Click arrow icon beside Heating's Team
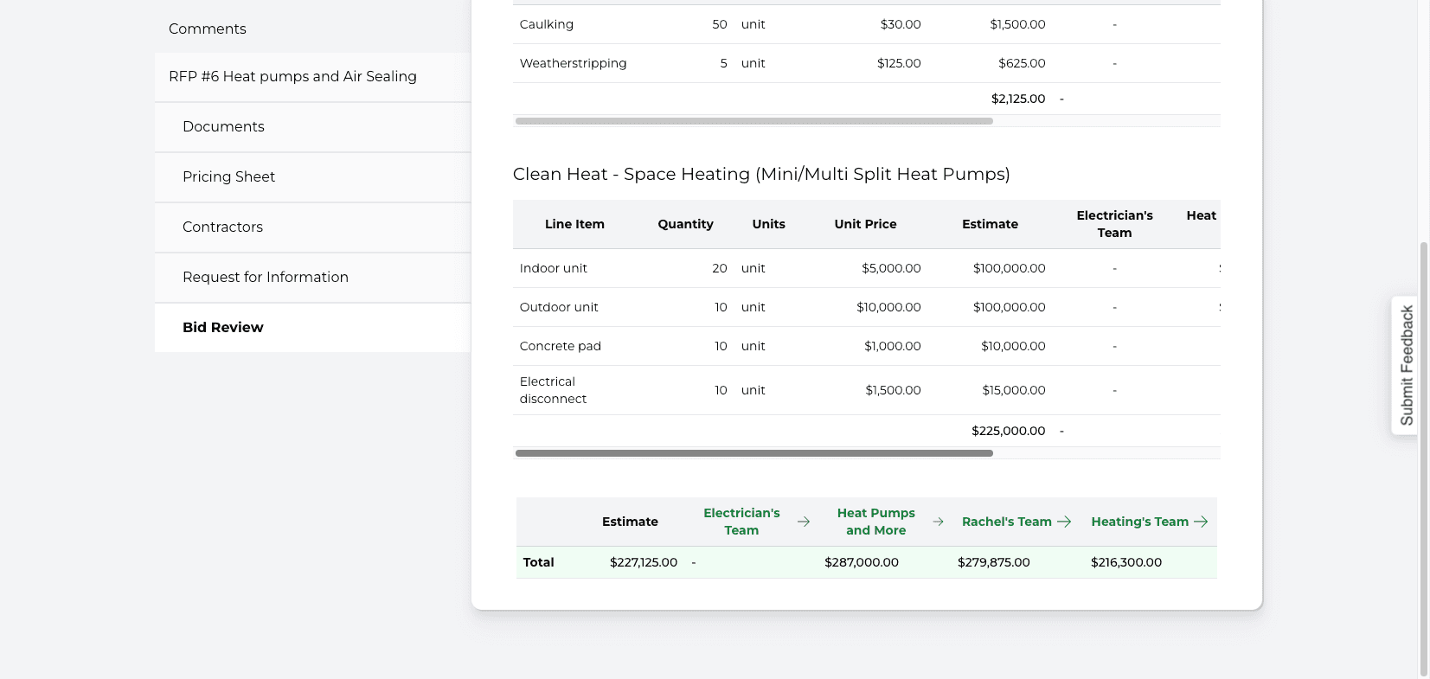Screen dimensions: 1430x679 (x=1201, y=522)
